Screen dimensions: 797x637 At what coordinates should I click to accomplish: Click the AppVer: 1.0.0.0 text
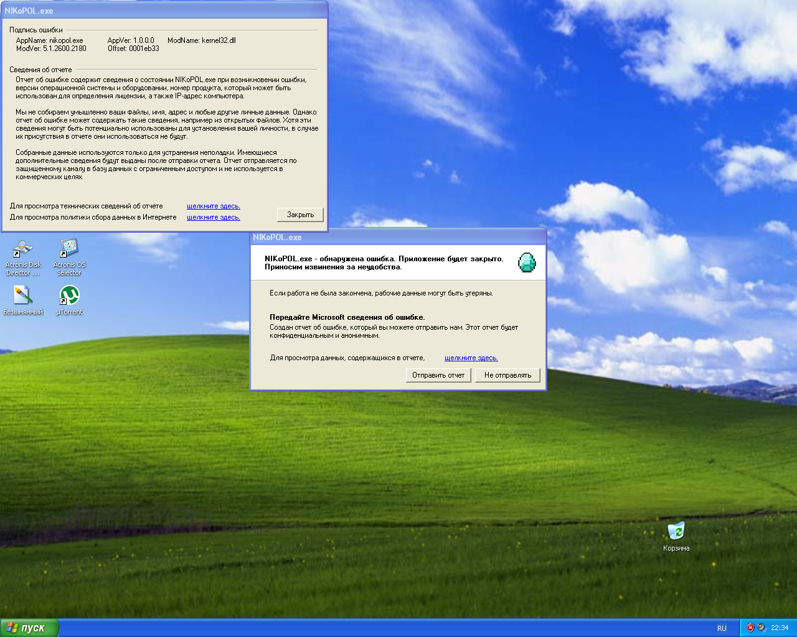[x=131, y=40]
